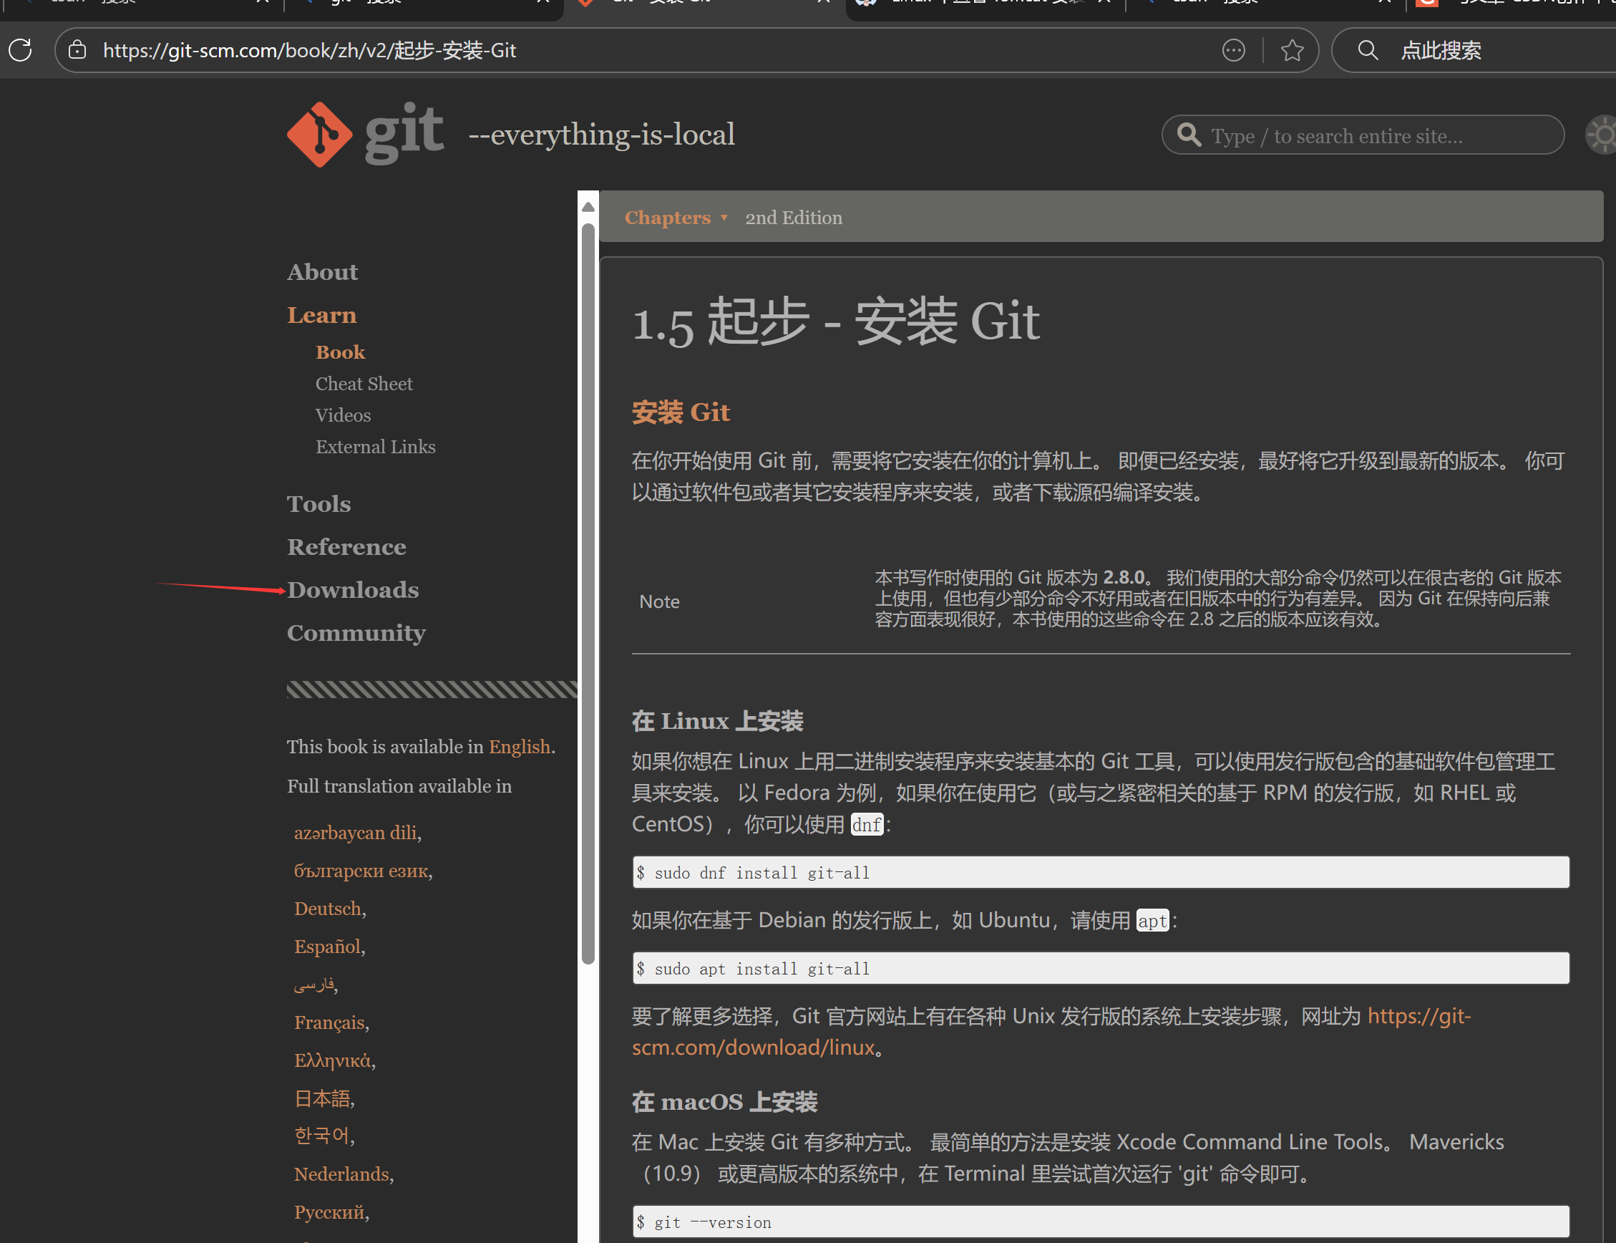Open the Cheat Sheet sidebar link
Viewport: 1616px width, 1243px height.
364,384
